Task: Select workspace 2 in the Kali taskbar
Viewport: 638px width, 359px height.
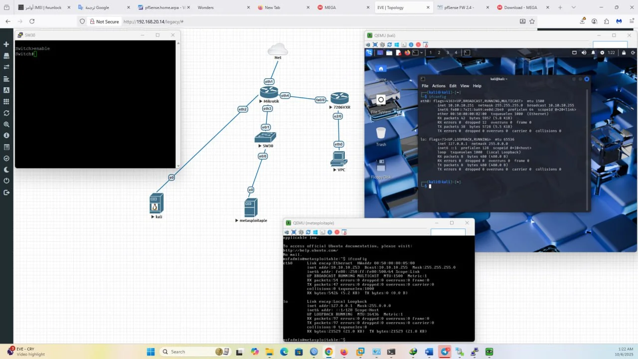Action: click(439, 52)
